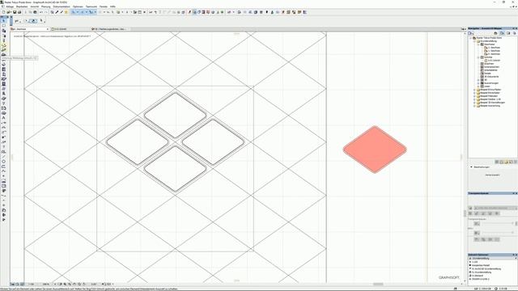Expand the Auswertungen node in Navigator
The width and height of the screenshot is (518, 291).
[478, 83]
